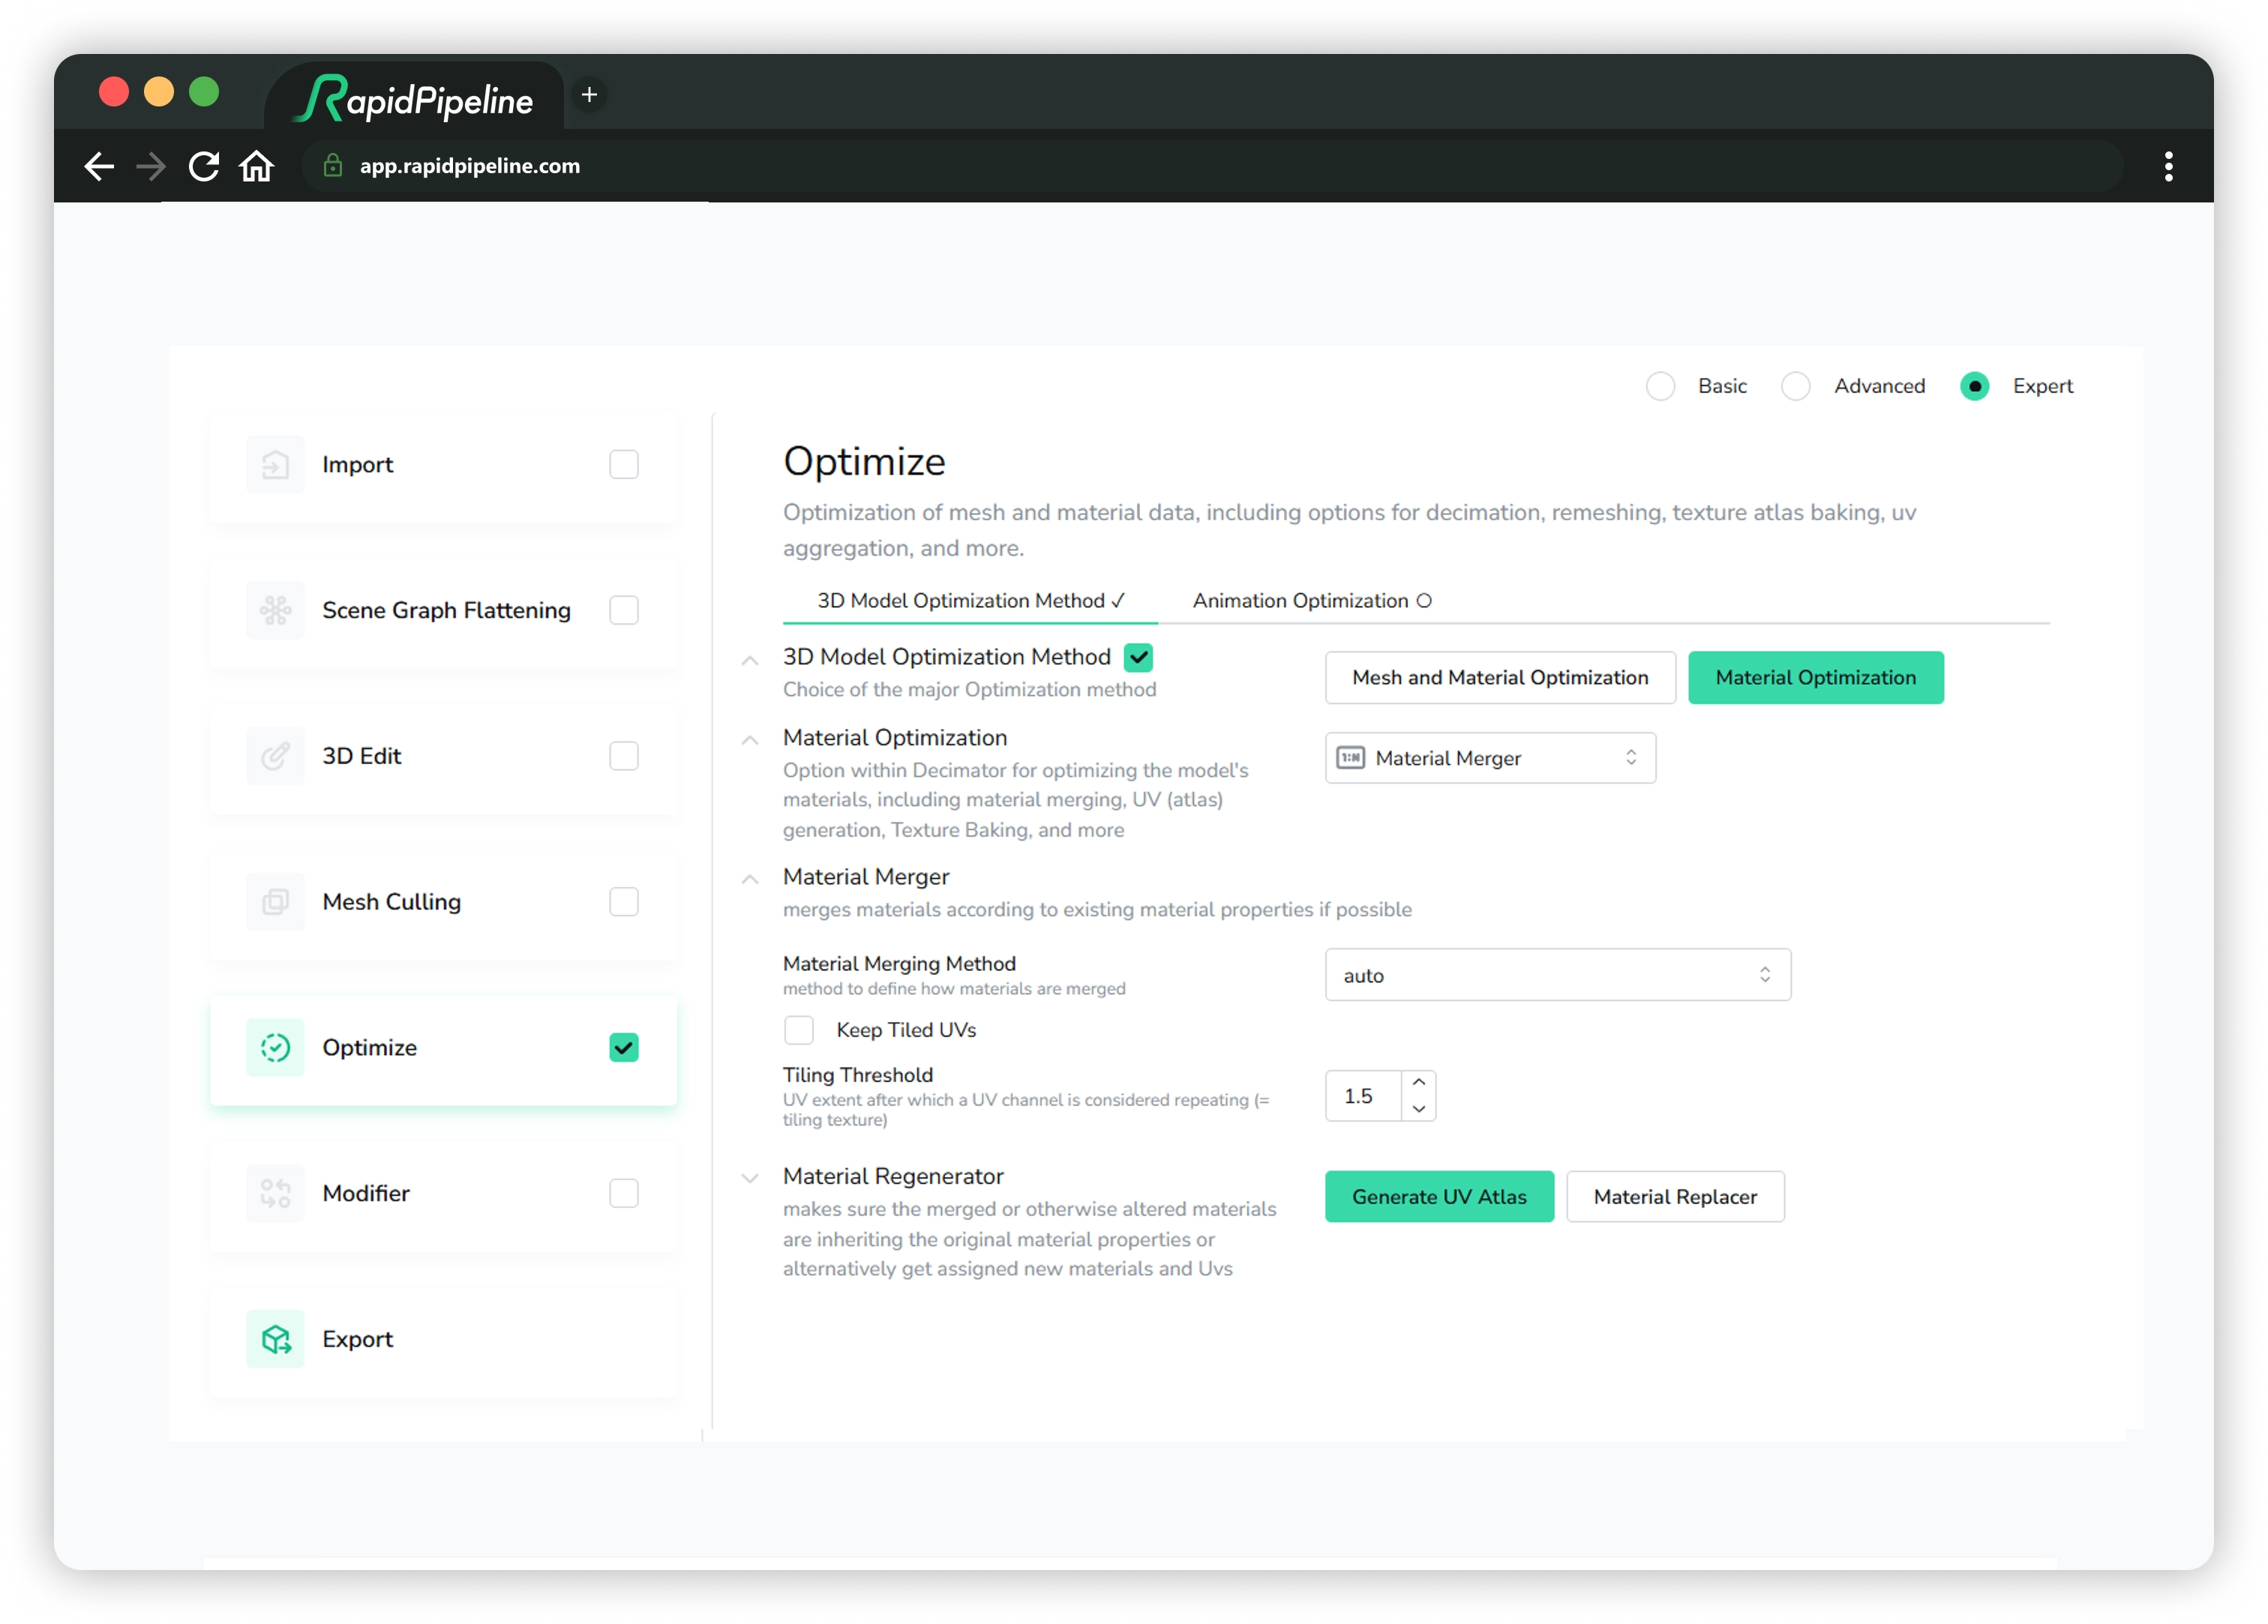Open the Import step in sidebar
Image resolution: width=2268 pixels, height=1624 pixels.
[444, 464]
